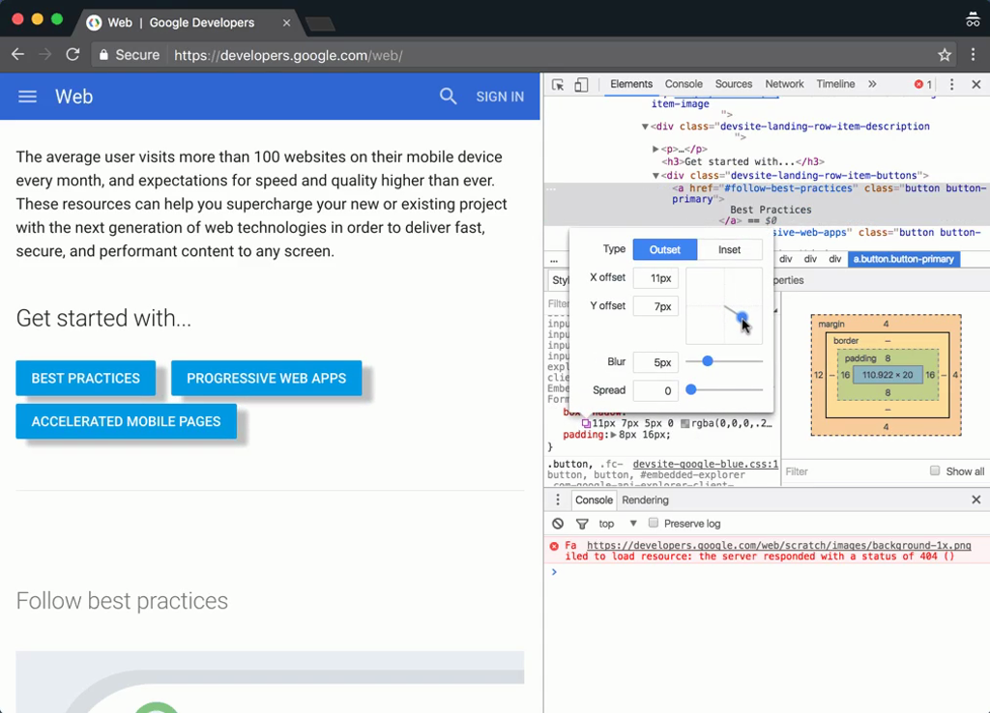990x713 pixels.
Task: Open the background-1x.png error URL
Action: (778, 545)
